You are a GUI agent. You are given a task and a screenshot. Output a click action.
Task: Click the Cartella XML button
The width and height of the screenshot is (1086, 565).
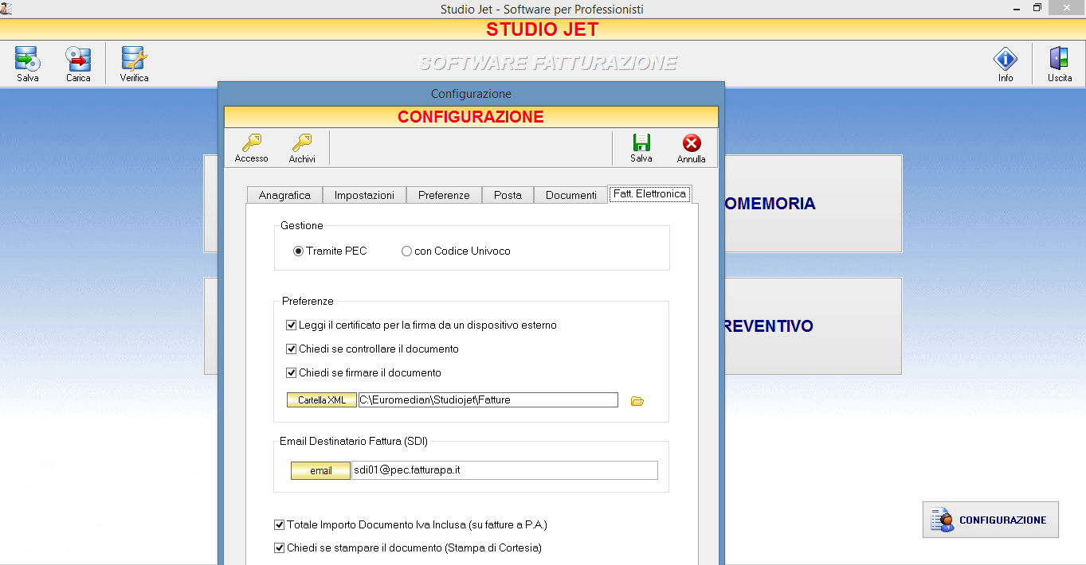pyautogui.click(x=322, y=400)
